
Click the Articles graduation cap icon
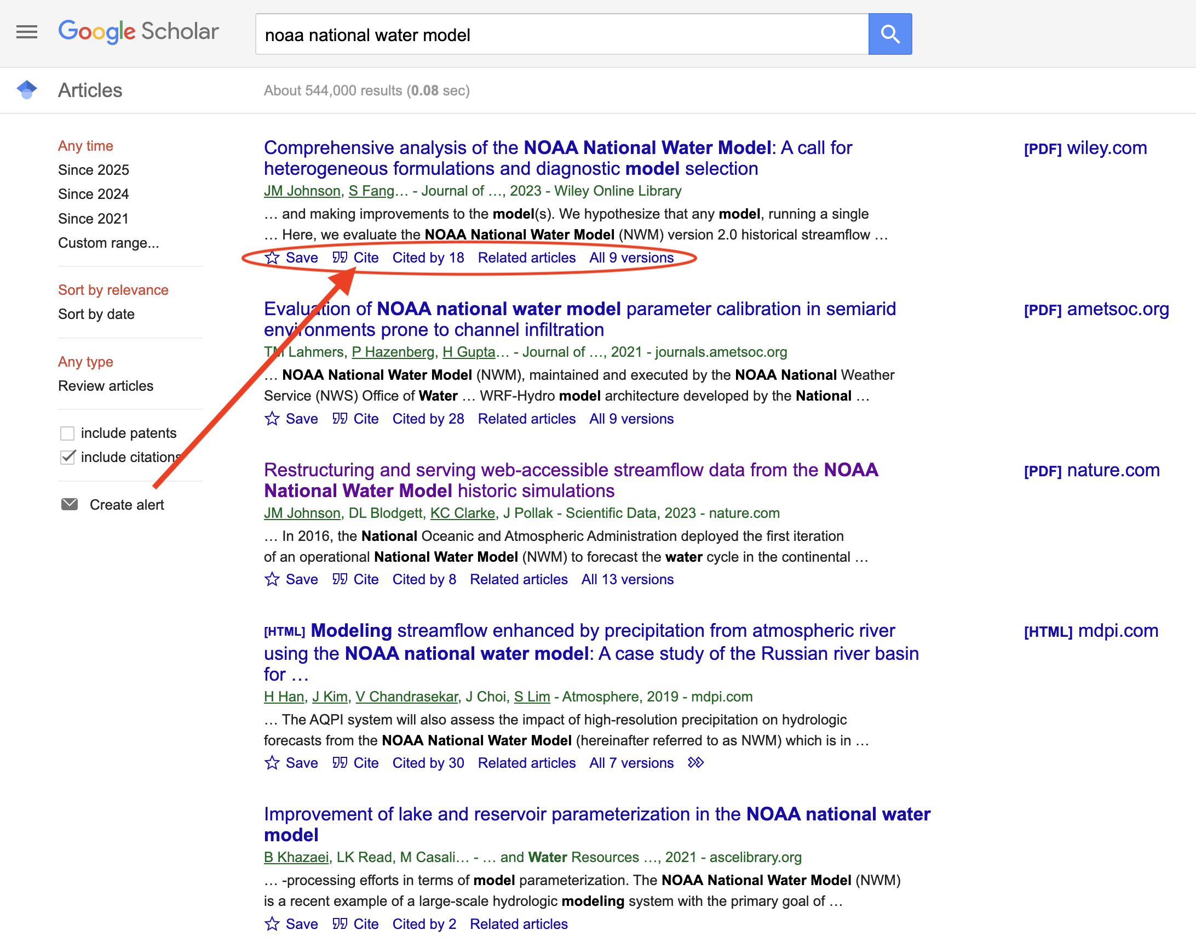tap(27, 89)
